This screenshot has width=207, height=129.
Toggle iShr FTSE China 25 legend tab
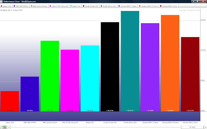pyautogui.click(x=59, y=6)
